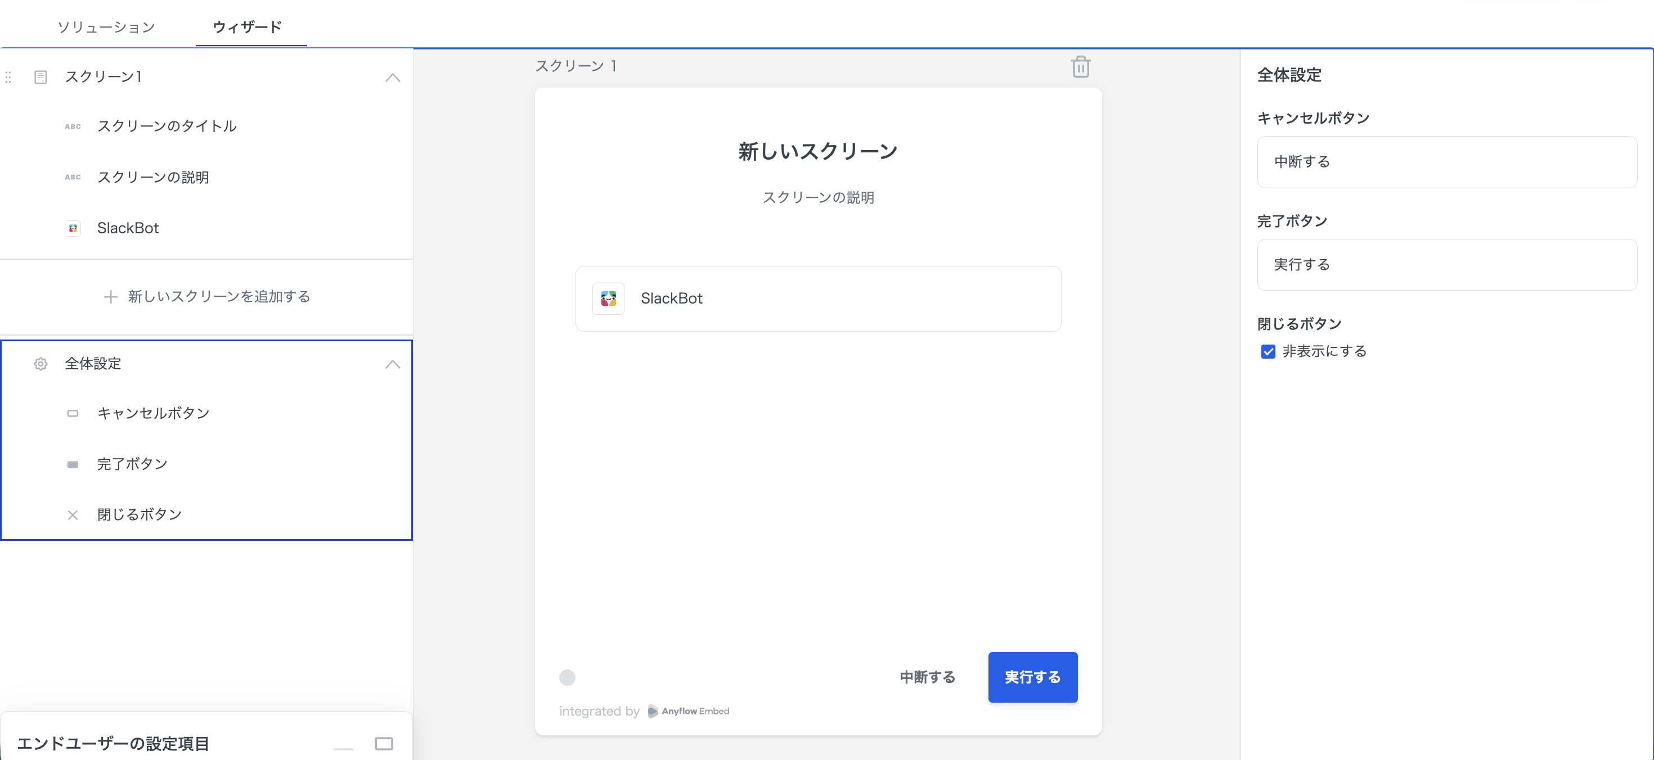Screen dimensions: 1654x760
Task: Click the drag handle beside スクリーン1
Action: [x=8, y=78]
